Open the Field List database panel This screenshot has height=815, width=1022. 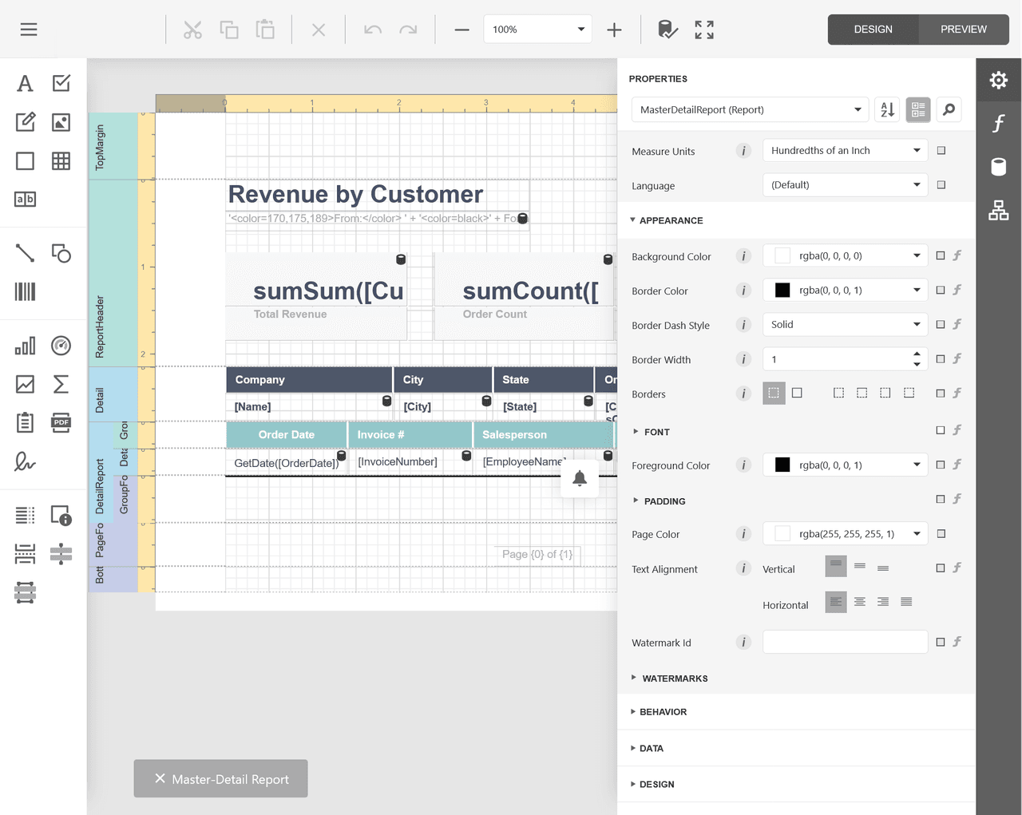[999, 166]
